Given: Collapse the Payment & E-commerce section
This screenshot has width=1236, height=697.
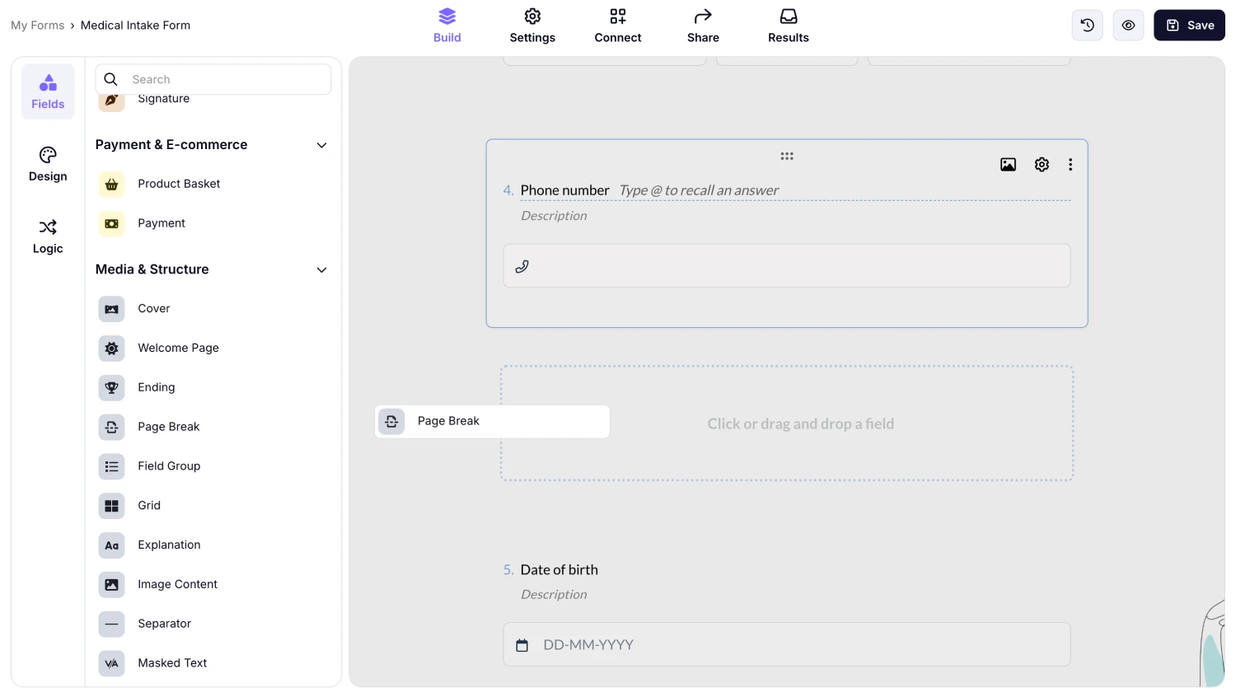Looking at the screenshot, I should click(x=321, y=144).
